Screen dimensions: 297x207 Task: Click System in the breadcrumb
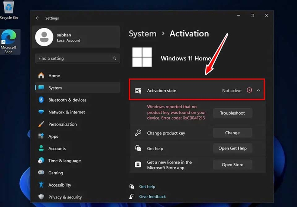[x=143, y=34]
